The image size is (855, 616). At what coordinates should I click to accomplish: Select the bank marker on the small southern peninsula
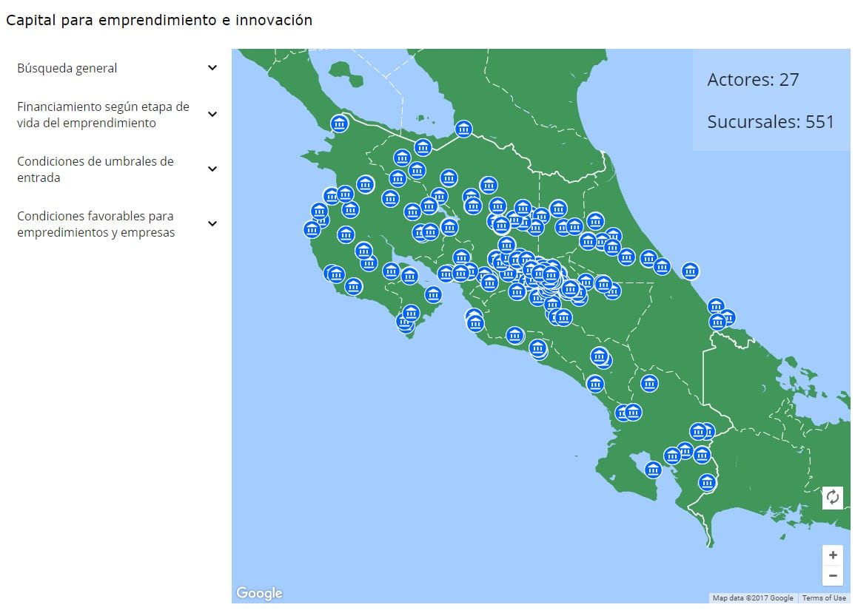coord(652,470)
